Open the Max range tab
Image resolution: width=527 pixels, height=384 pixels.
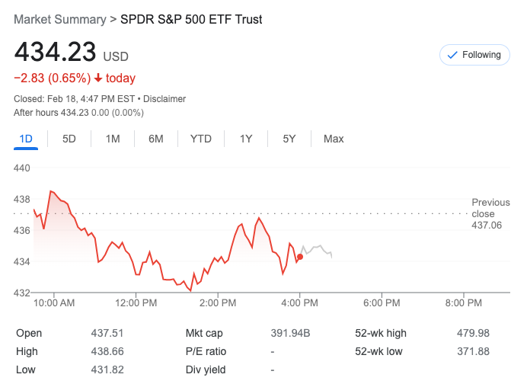point(334,139)
